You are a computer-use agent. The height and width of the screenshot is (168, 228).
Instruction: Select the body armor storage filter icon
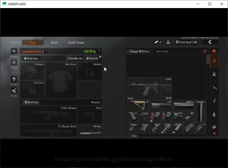[214, 74]
